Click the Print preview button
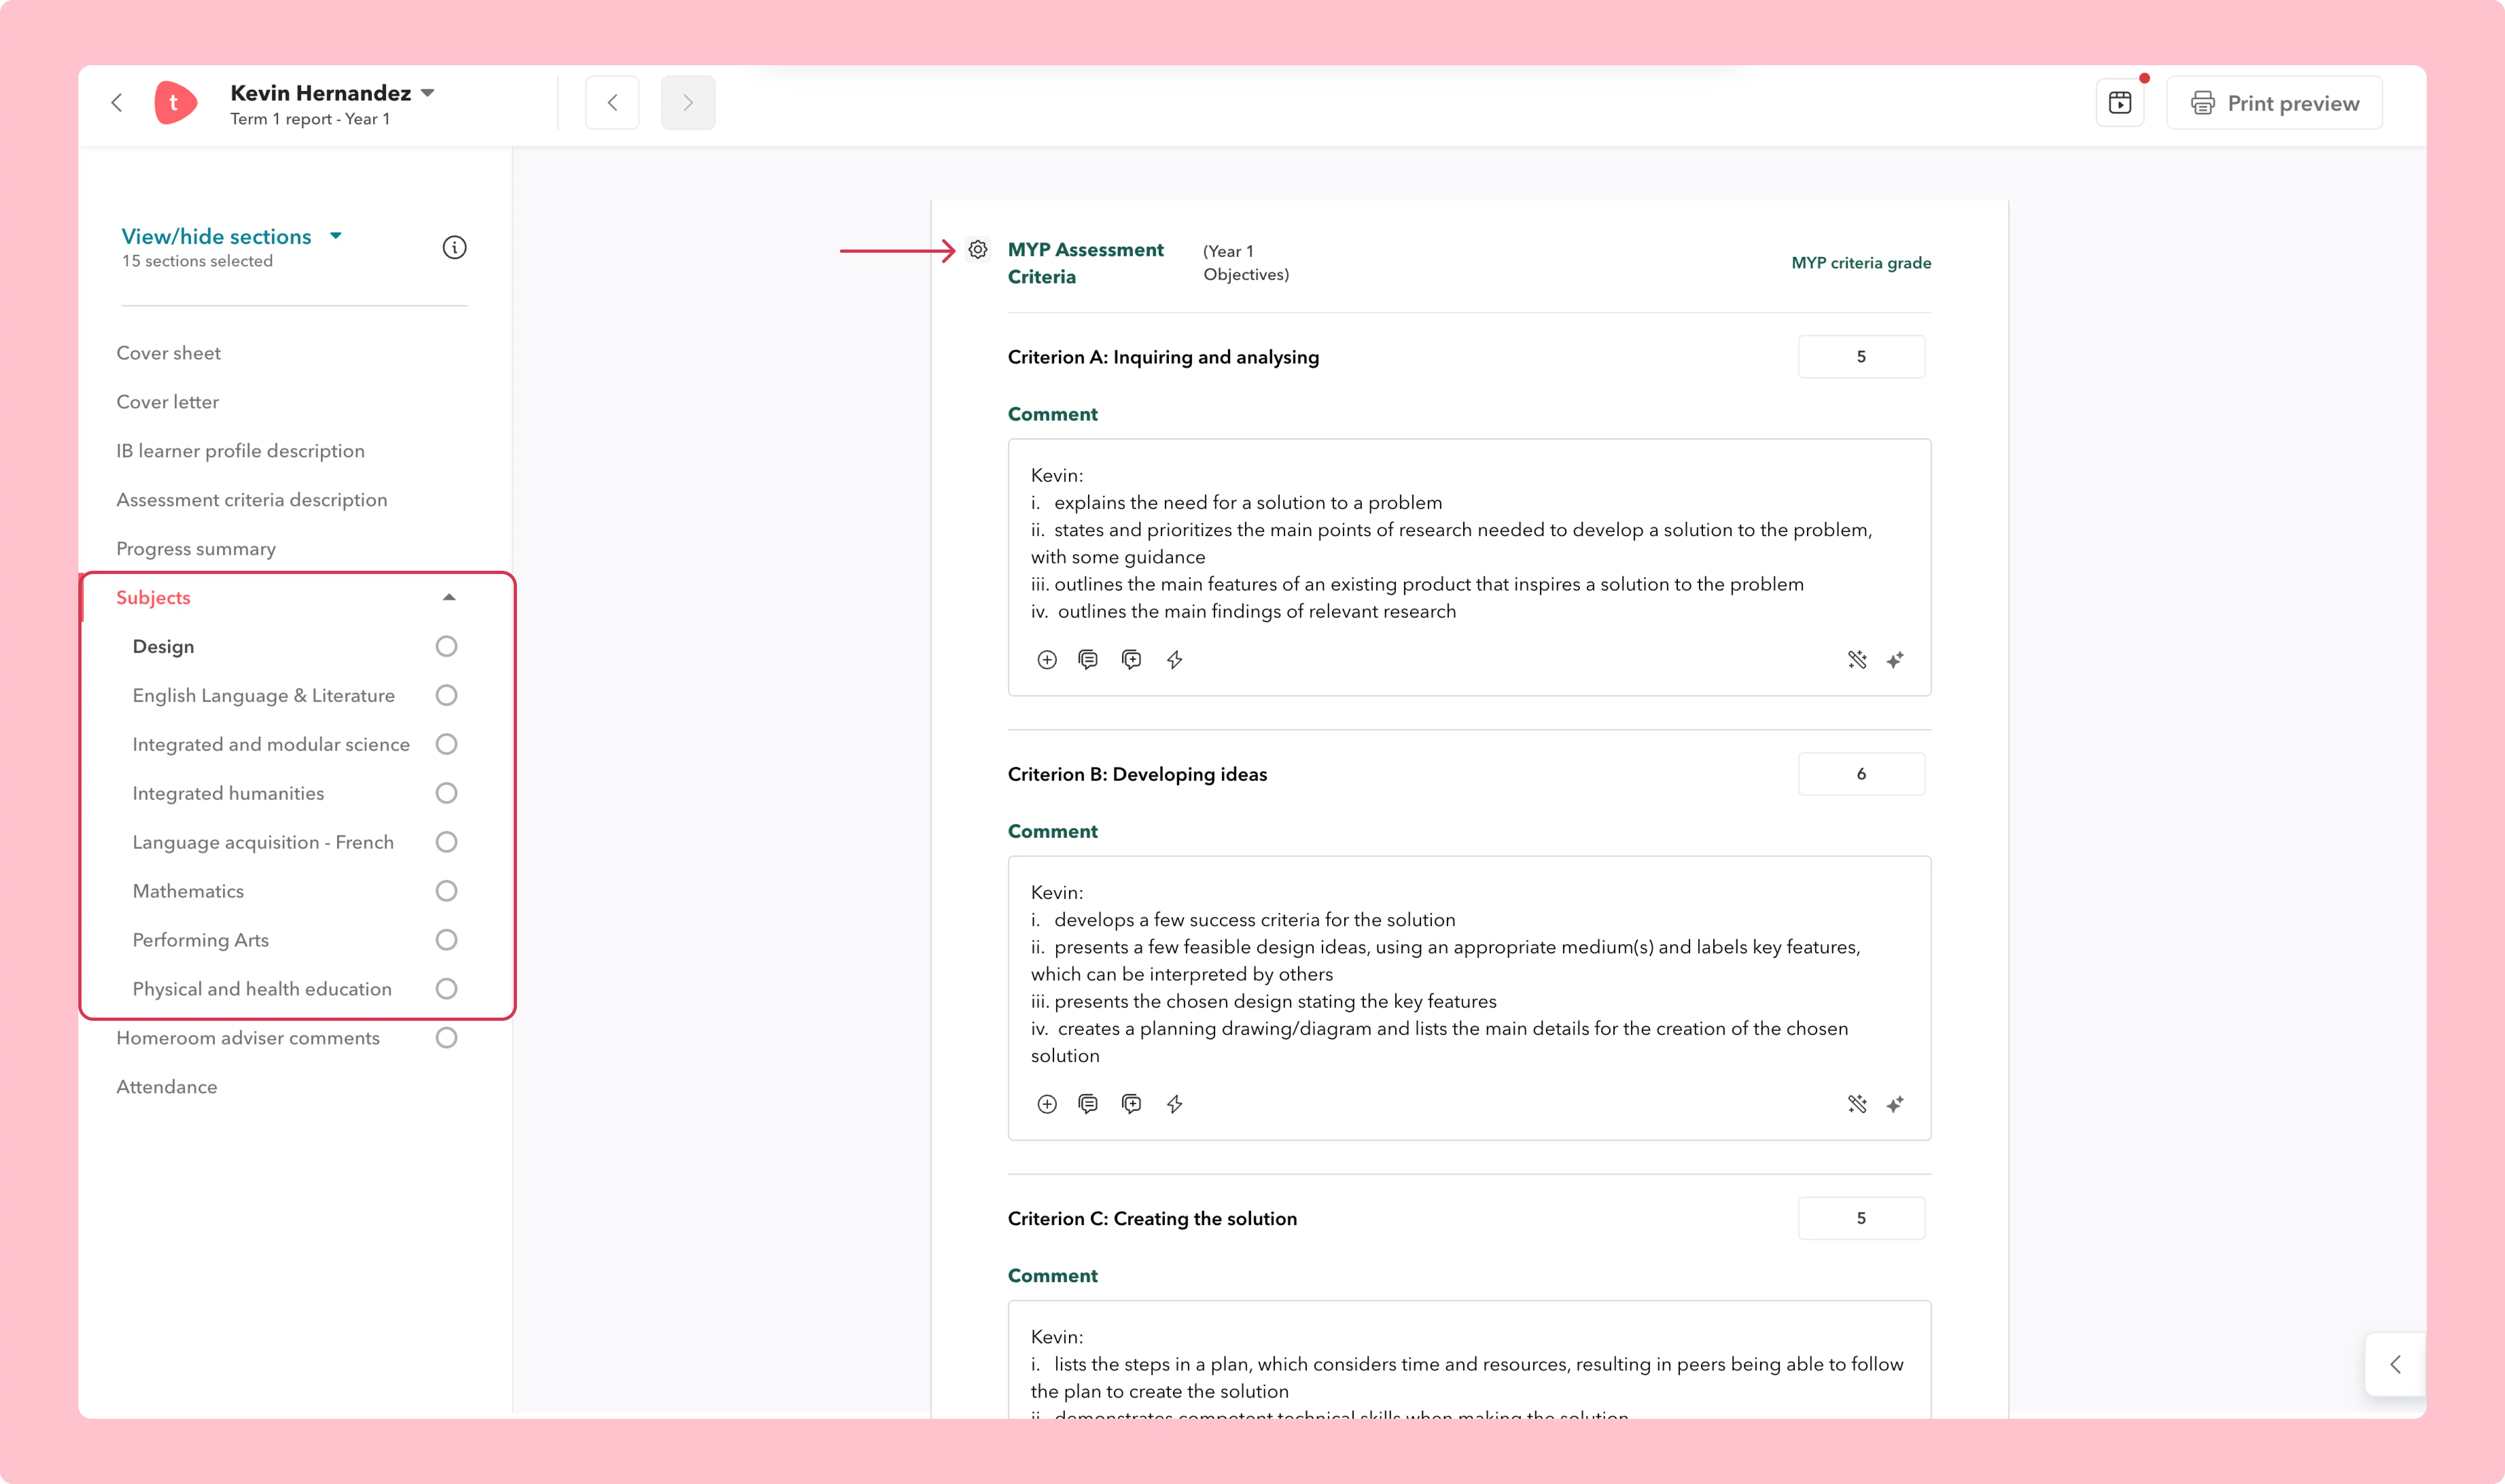Viewport: 2505px width, 1484px height. pyautogui.click(x=2274, y=103)
